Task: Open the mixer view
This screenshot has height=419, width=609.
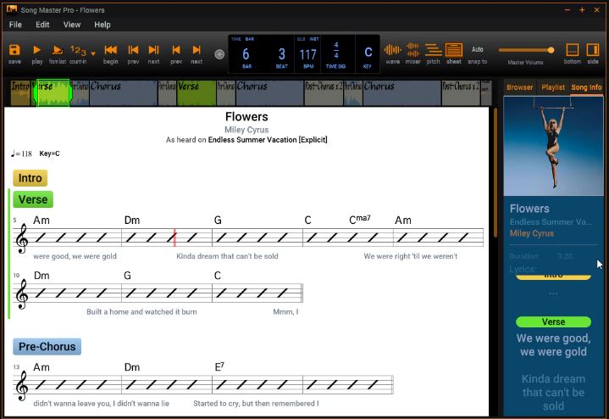Action: point(412,53)
